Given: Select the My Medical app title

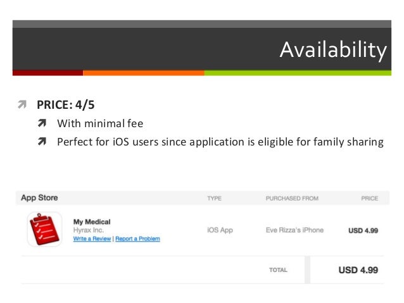Looking at the screenshot, I should coord(92,221).
